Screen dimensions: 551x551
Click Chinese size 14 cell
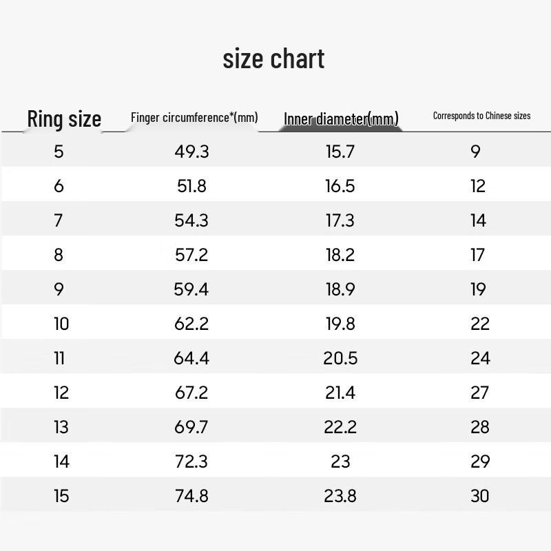click(478, 220)
